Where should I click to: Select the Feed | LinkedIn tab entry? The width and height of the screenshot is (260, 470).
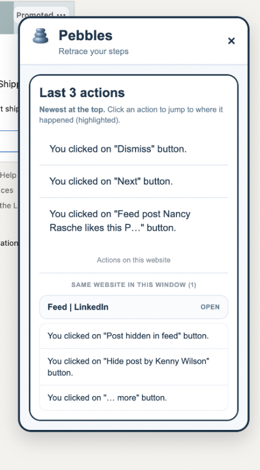(x=134, y=307)
